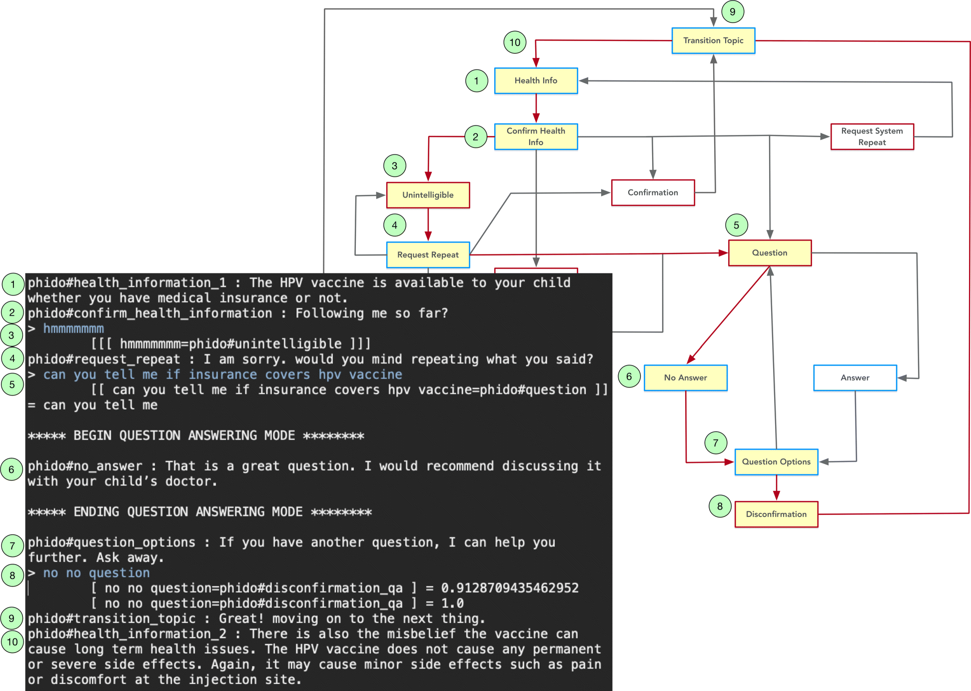Click green circle 6 beside terminal no_answer line

coord(12,469)
